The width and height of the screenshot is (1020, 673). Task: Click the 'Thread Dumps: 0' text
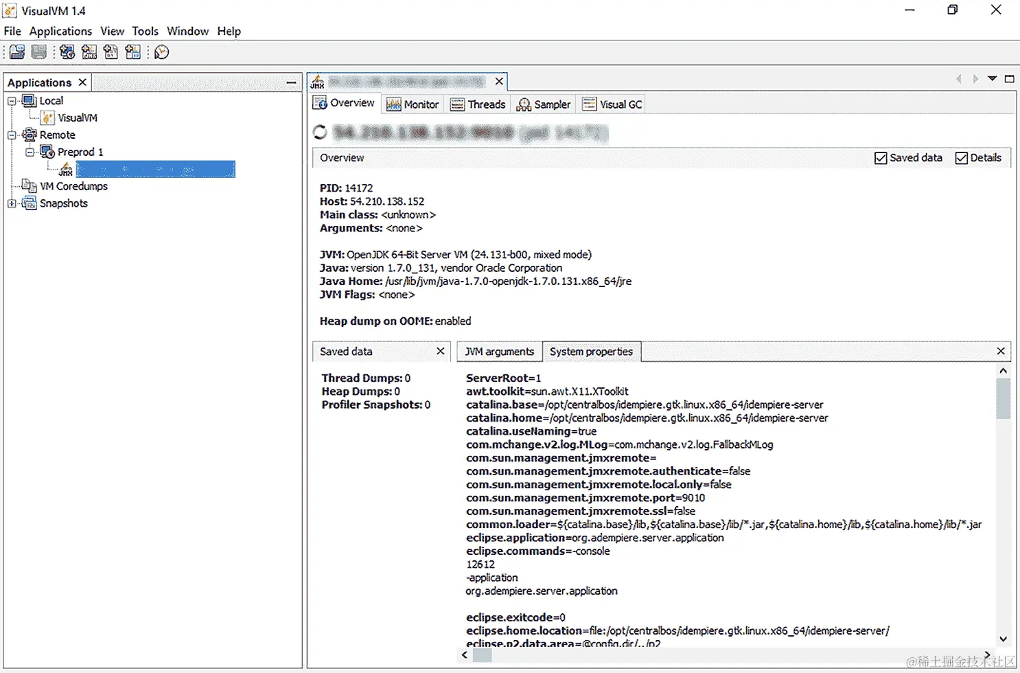click(x=366, y=378)
